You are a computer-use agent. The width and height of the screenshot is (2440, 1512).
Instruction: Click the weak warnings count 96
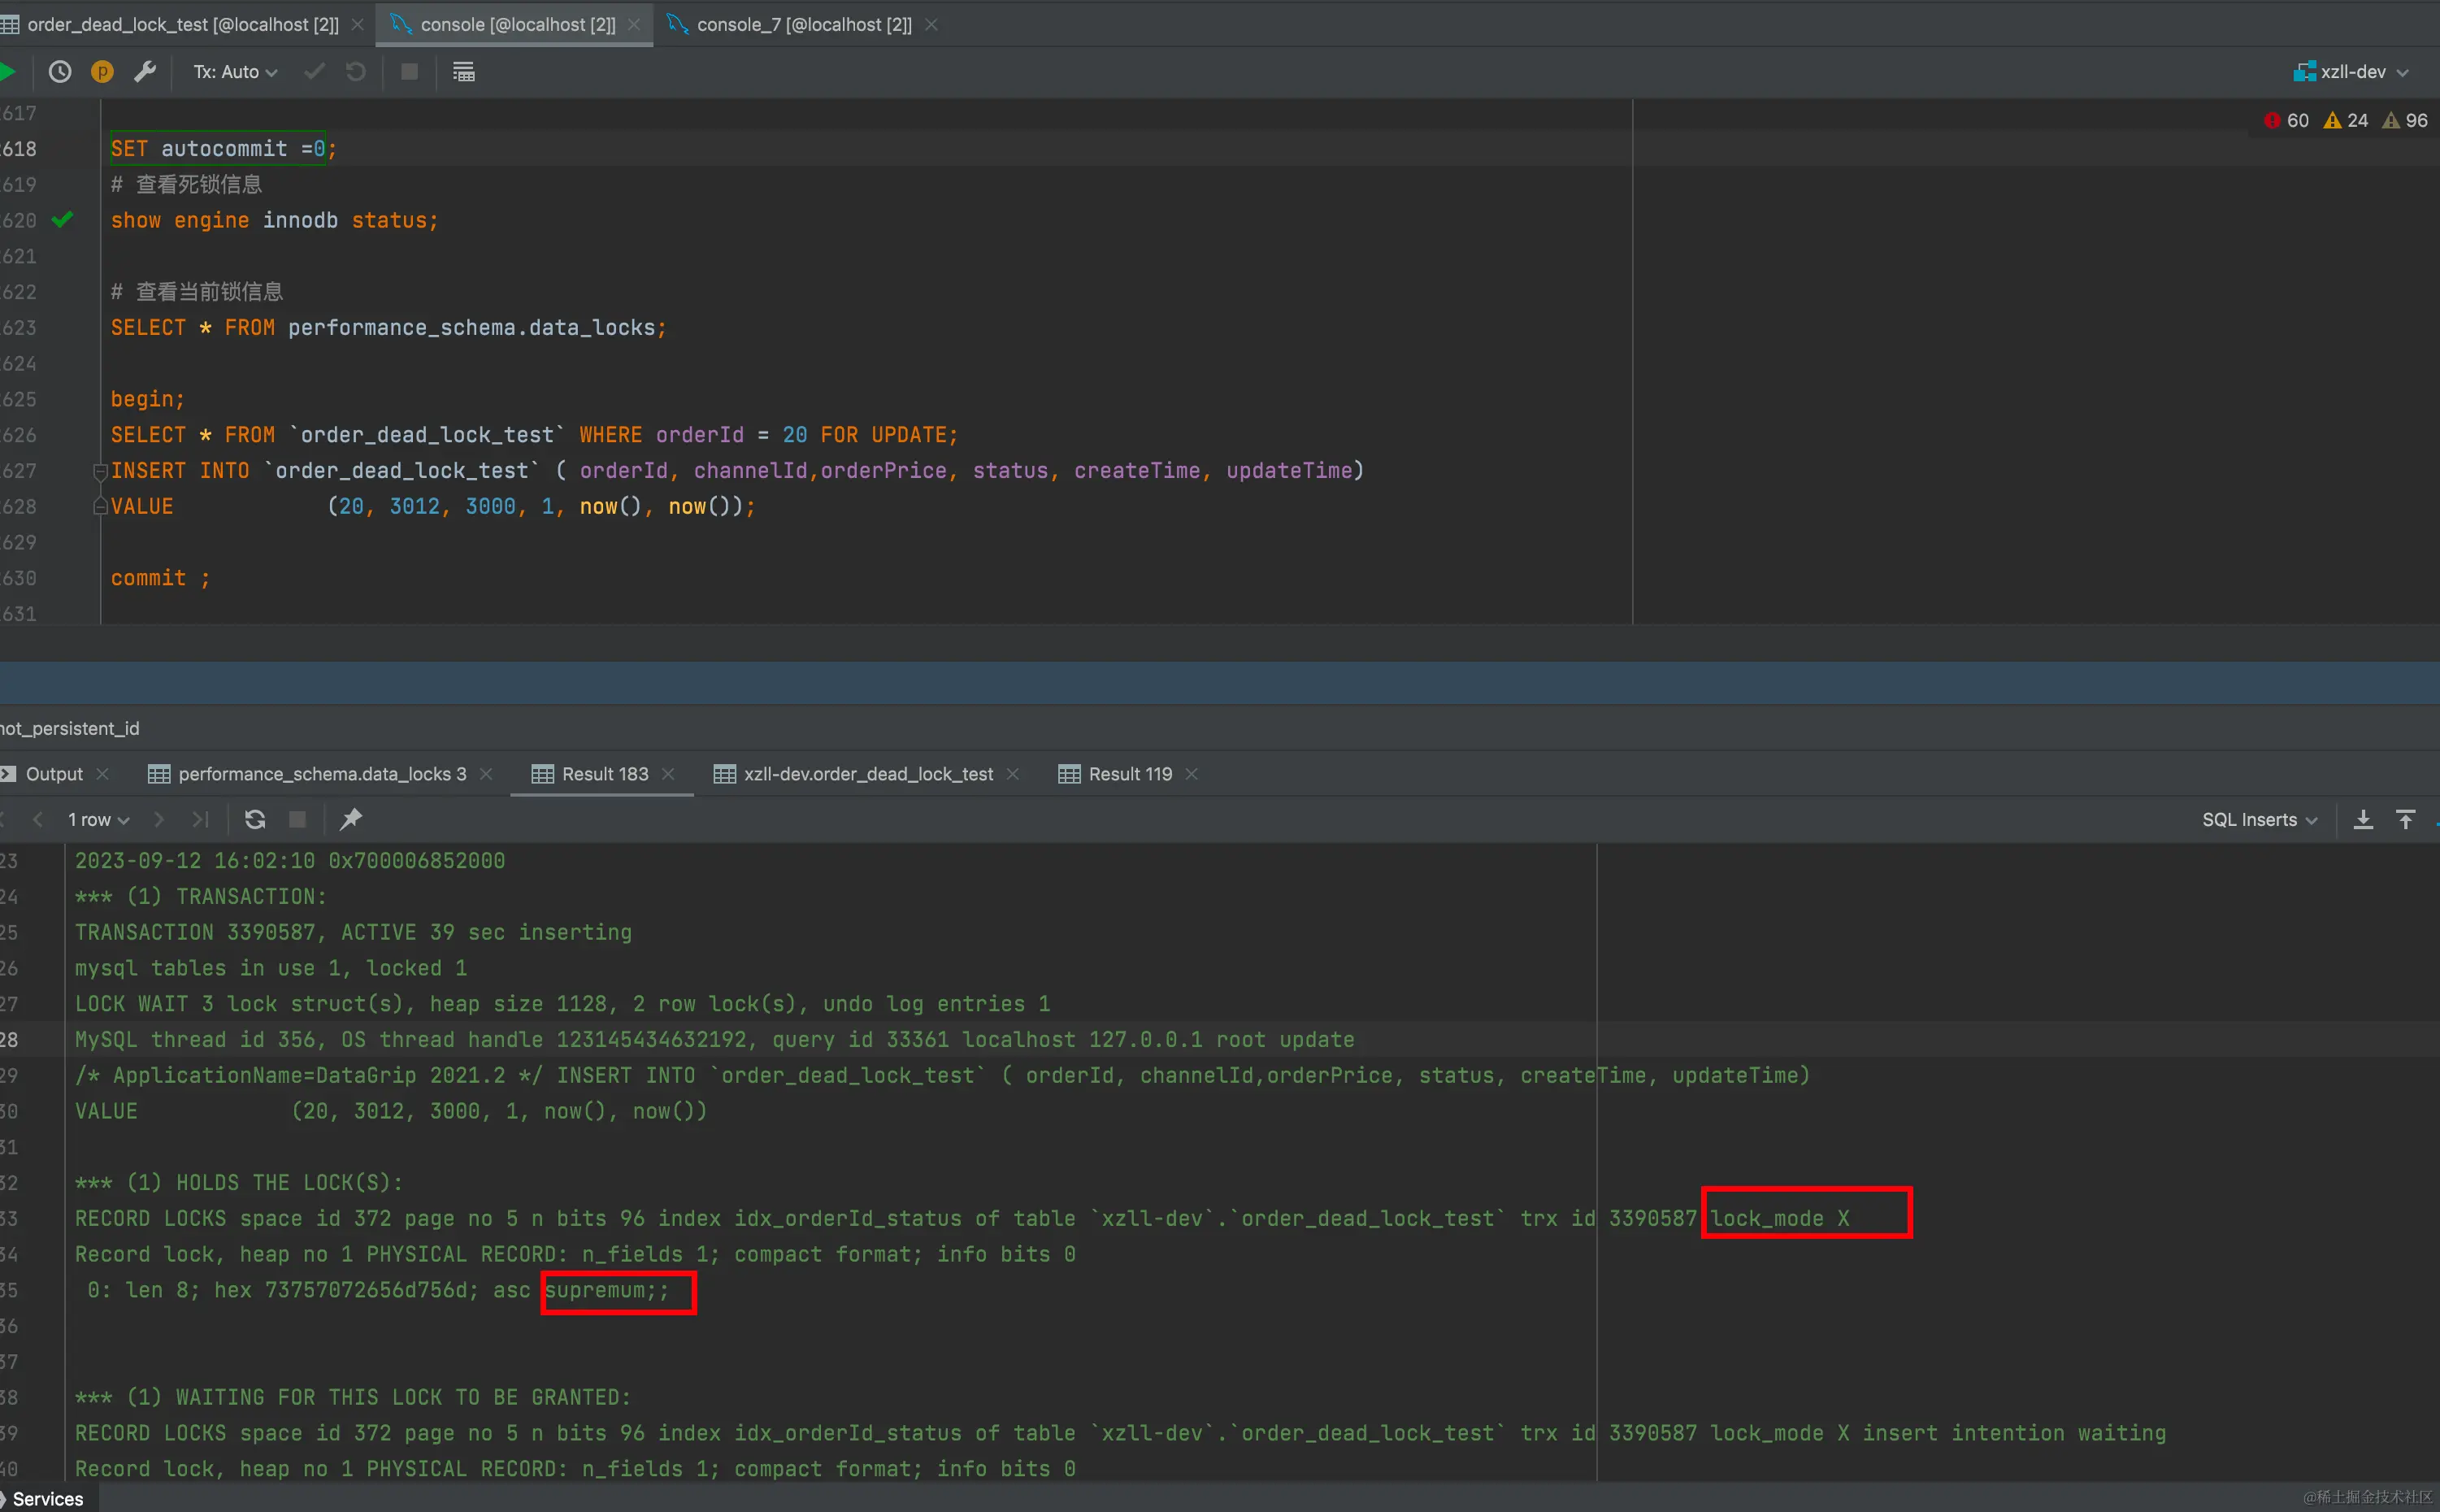[2405, 121]
